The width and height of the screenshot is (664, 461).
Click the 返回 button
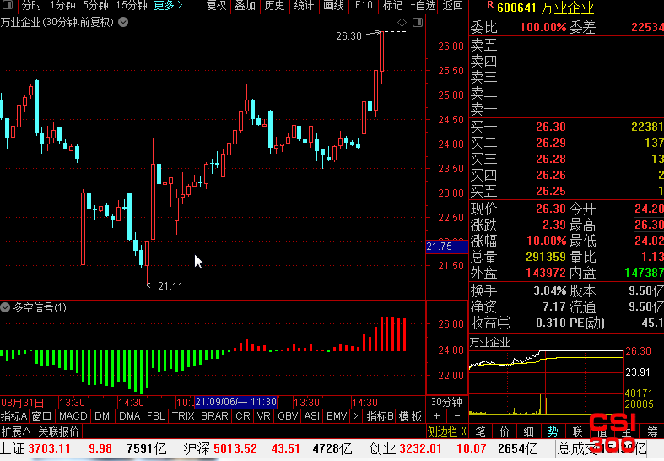(453, 6)
